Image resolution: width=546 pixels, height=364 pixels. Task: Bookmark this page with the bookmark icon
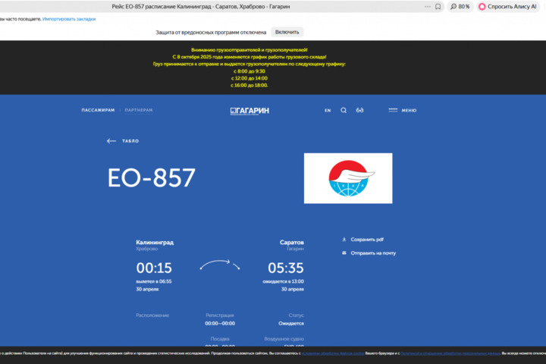coord(438,6)
